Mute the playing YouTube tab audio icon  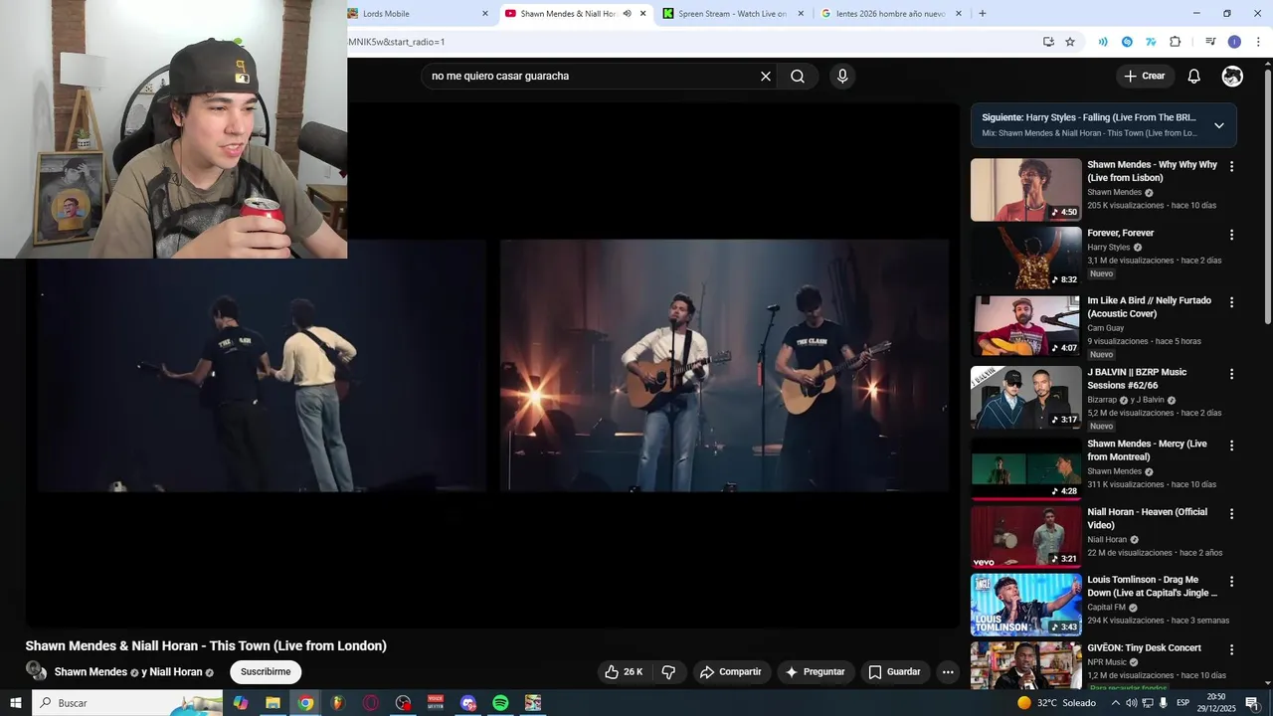628,14
